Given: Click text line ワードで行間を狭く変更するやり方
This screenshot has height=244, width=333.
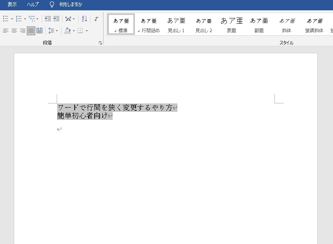Looking at the screenshot, I should tap(115, 108).
